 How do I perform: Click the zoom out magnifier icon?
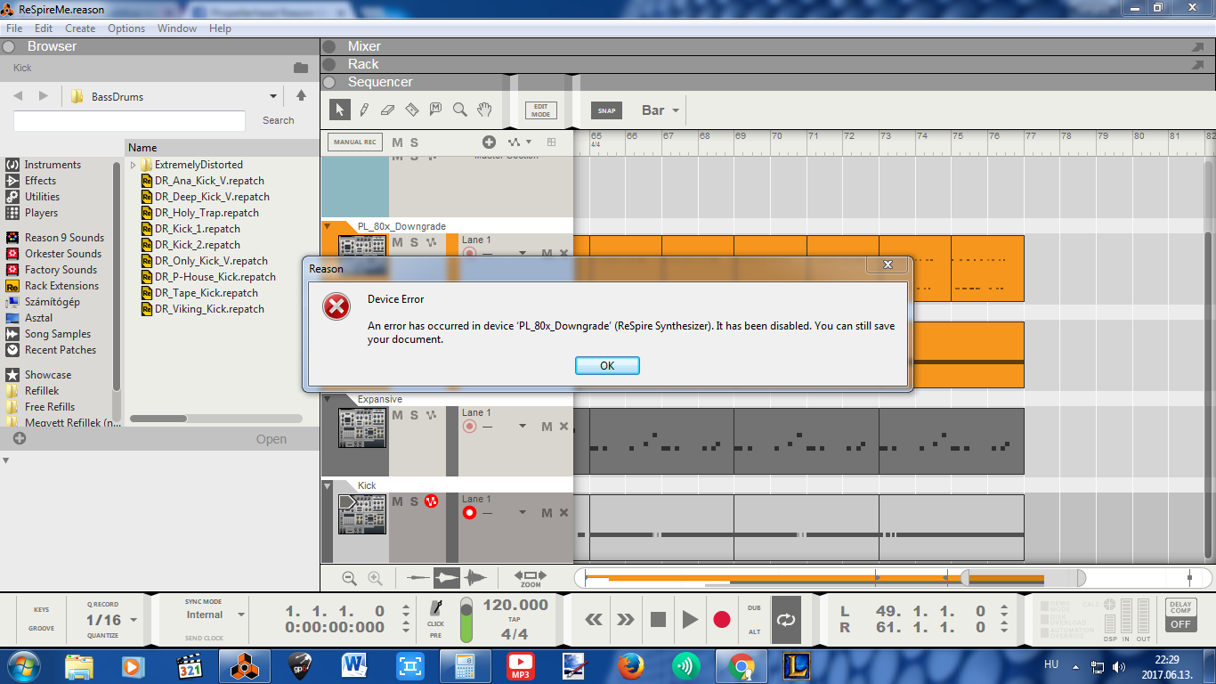click(x=349, y=578)
